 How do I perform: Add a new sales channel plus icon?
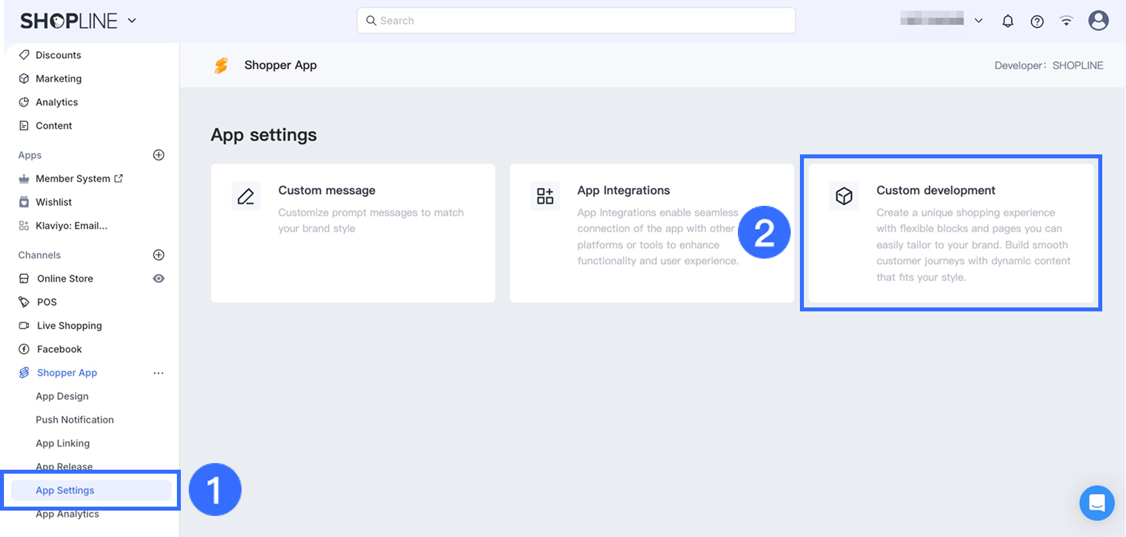(x=158, y=255)
